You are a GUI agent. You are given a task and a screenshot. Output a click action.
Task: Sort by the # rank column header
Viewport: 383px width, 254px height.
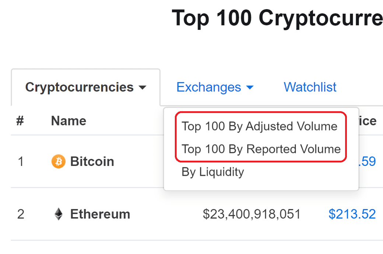pyautogui.click(x=20, y=121)
